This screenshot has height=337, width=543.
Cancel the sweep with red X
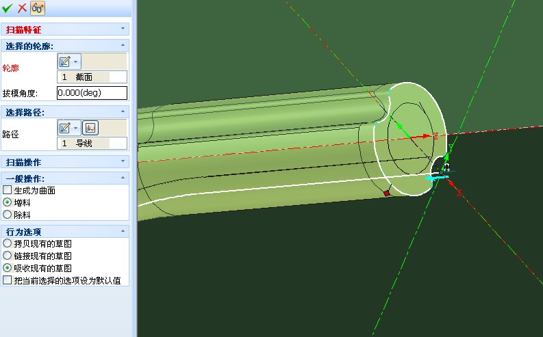(x=22, y=8)
